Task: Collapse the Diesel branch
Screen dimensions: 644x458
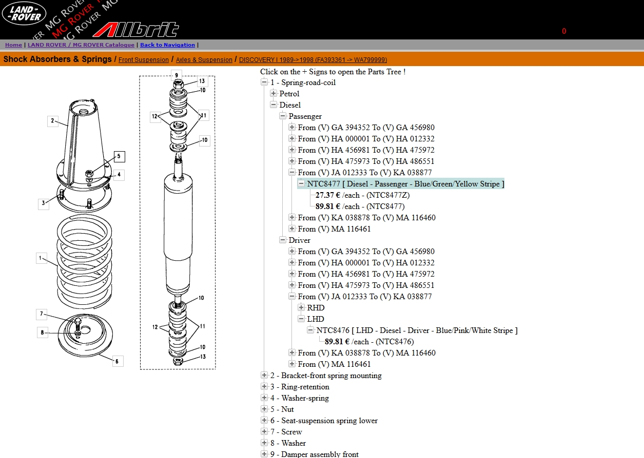Action: [274, 105]
